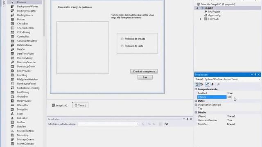The image size is (262, 147).
Task: Sort properties alphabetically icon
Action: point(202,85)
